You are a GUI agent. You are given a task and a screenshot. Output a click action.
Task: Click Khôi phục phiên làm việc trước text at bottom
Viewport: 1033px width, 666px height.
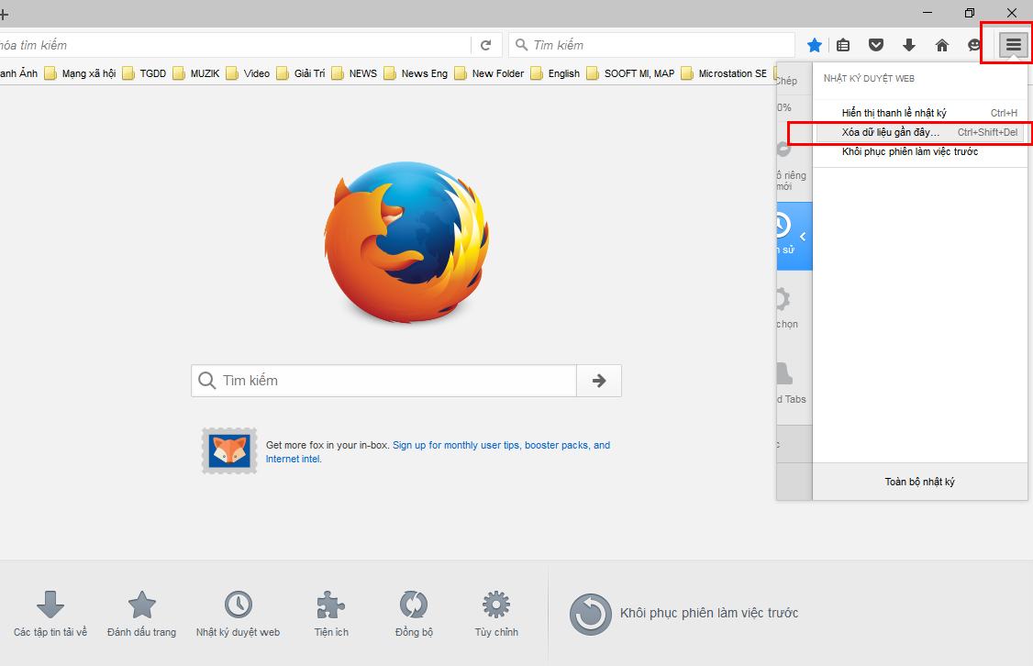(x=709, y=614)
